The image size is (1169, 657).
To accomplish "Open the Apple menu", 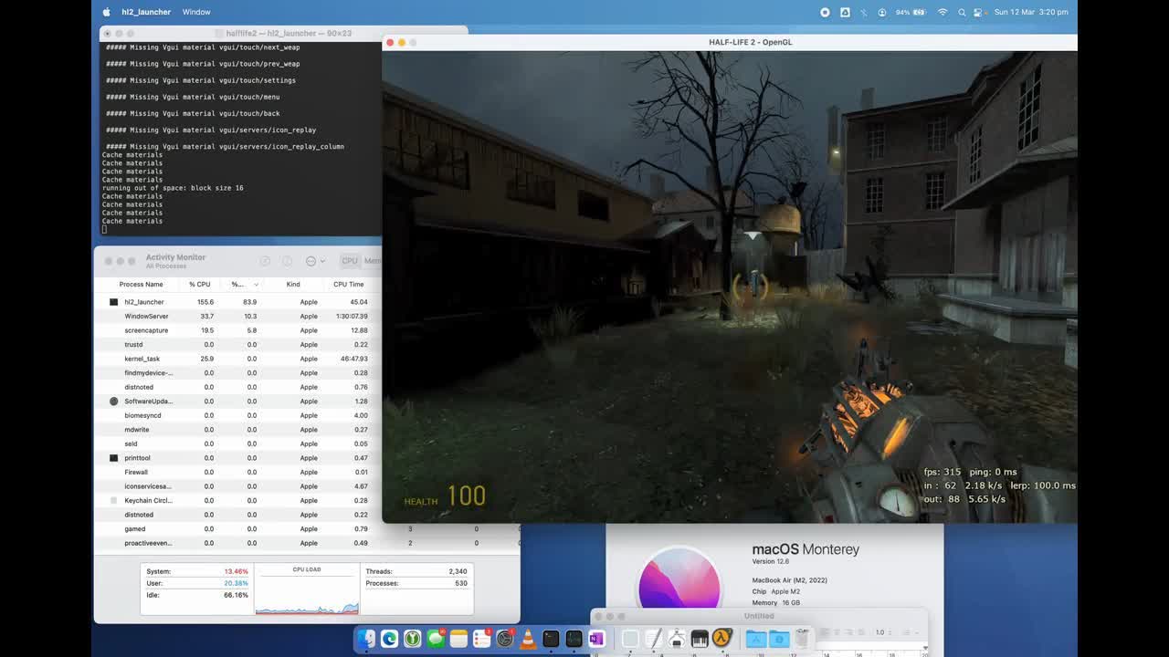I will pyautogui.click(x=106, y=12).
